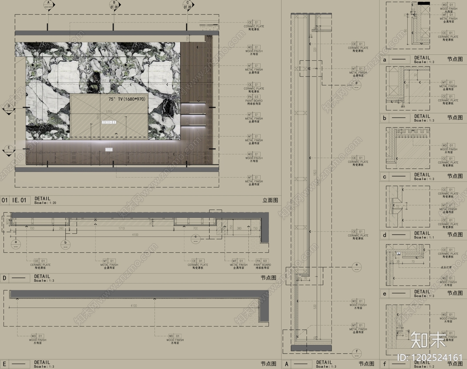Screen dimensions: 467x369
Task: Select detail callout circle f beside section A
Action: click(x=357, y=353)
